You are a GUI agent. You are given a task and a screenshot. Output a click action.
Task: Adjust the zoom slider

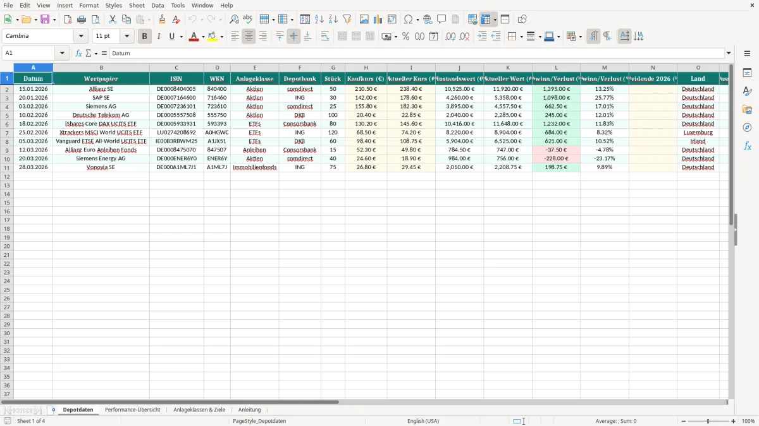(x=708, y=421)
